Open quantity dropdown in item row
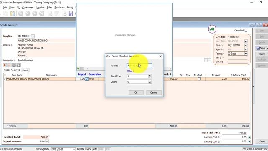This screenshot has width=268, height=151. pyautogui.click(x=87, y=79)
